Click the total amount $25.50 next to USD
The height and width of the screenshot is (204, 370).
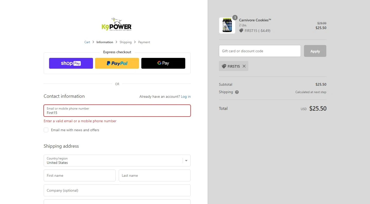pos(318,109)
